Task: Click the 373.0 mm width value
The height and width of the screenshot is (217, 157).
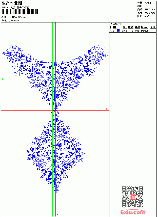Action: point(149,13)
